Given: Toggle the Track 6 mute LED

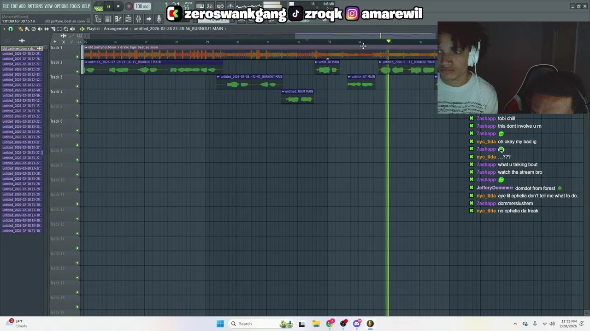Looking at the screenshot, I should [77, 131].
